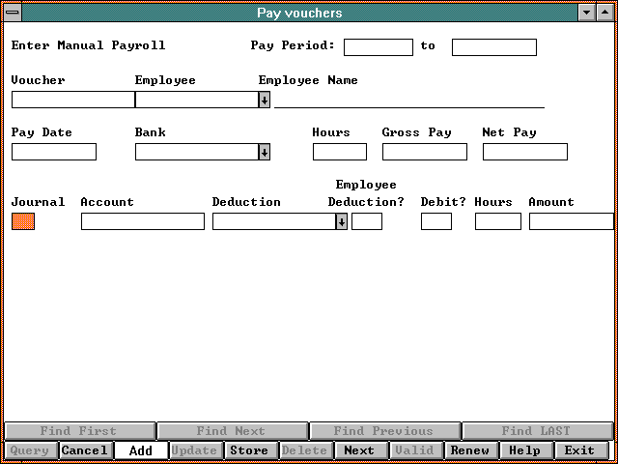
Task: Click the Employee Deduction? field
Action: tap(367, 221)
